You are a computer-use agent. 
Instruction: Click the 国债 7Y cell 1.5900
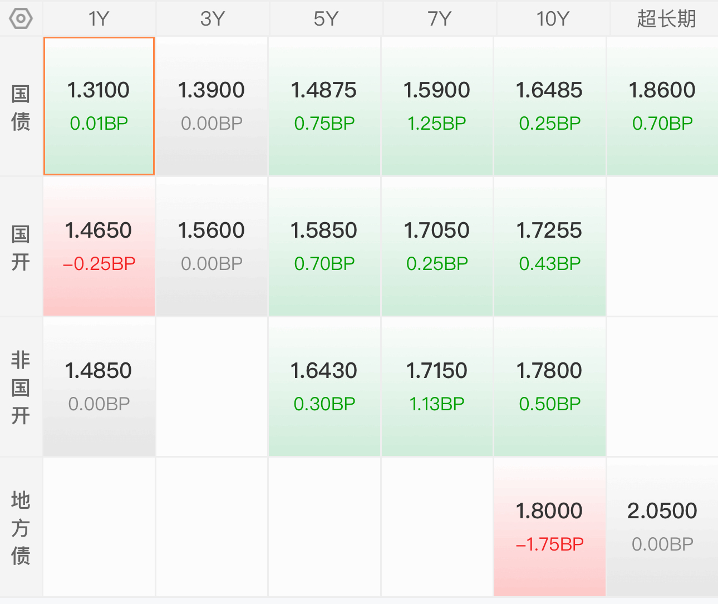pos(437,106)
